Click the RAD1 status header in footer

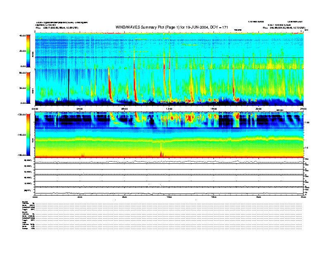click(x=25, y=212)
